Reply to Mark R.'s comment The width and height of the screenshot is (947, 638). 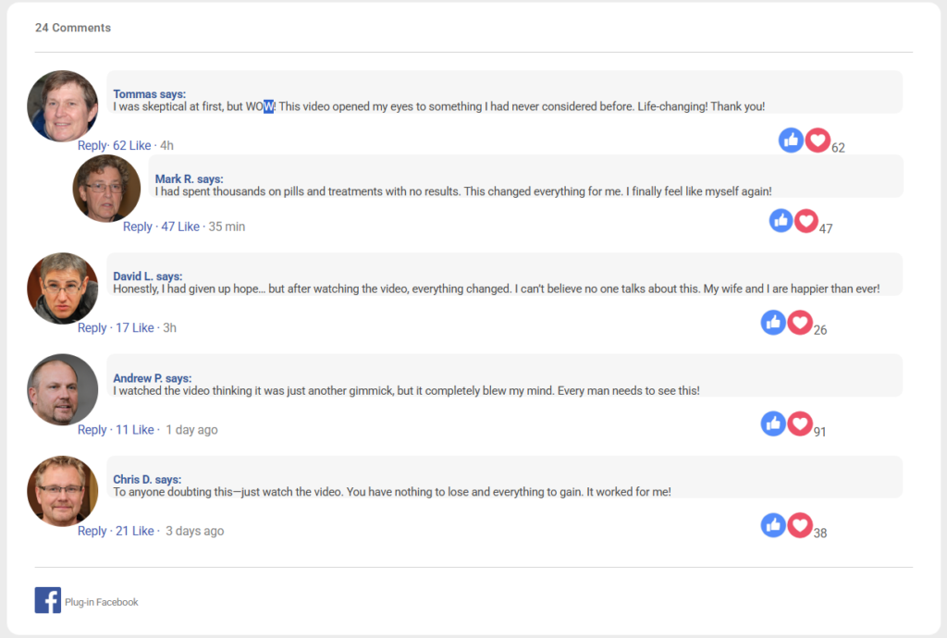tap(137, 227)
